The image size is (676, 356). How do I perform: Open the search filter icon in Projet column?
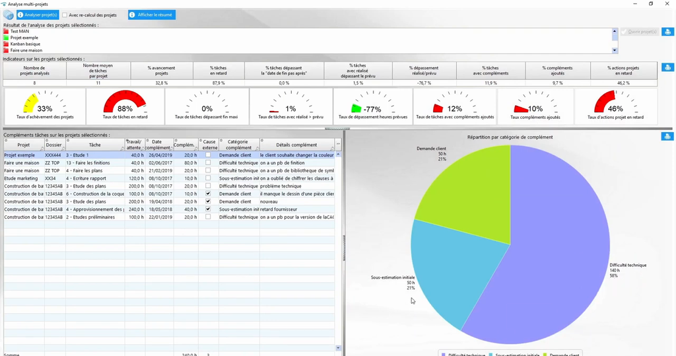point(42,149)
